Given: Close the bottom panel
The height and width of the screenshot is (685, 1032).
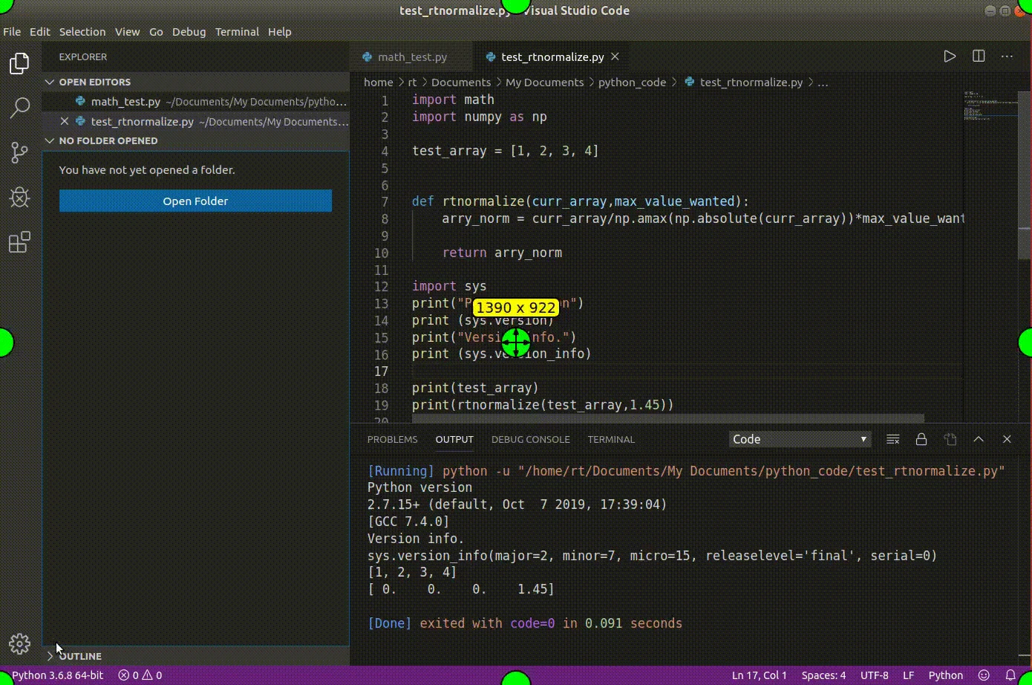Looking at the screenshot, I should pyautogui.click(x=1007, y=439).
